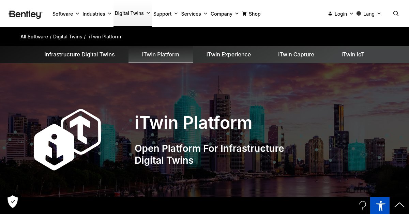Expand the Services menu chevron
The width and height of the screenshot is (409, 214).
(x=205, y=14)
